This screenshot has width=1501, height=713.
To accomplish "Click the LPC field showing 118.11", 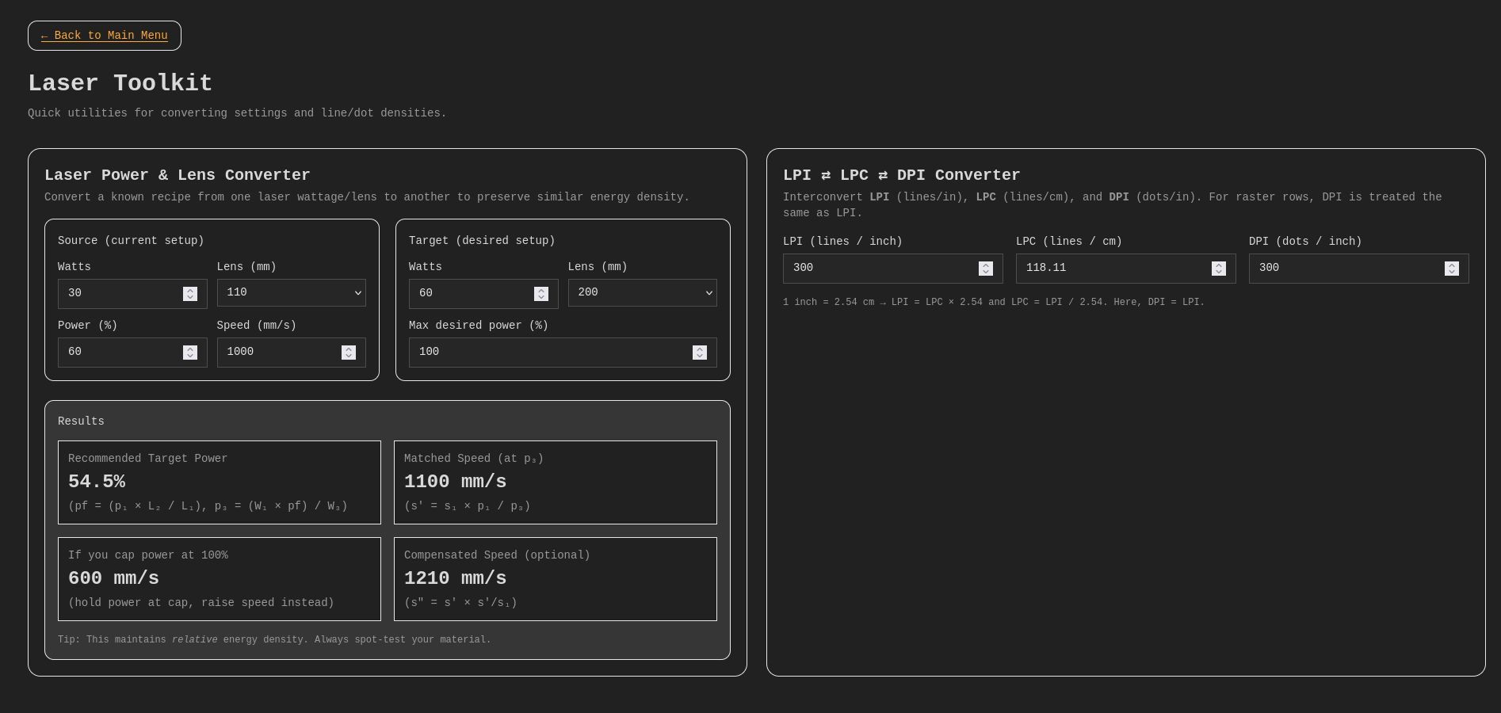I will 1110,269.
